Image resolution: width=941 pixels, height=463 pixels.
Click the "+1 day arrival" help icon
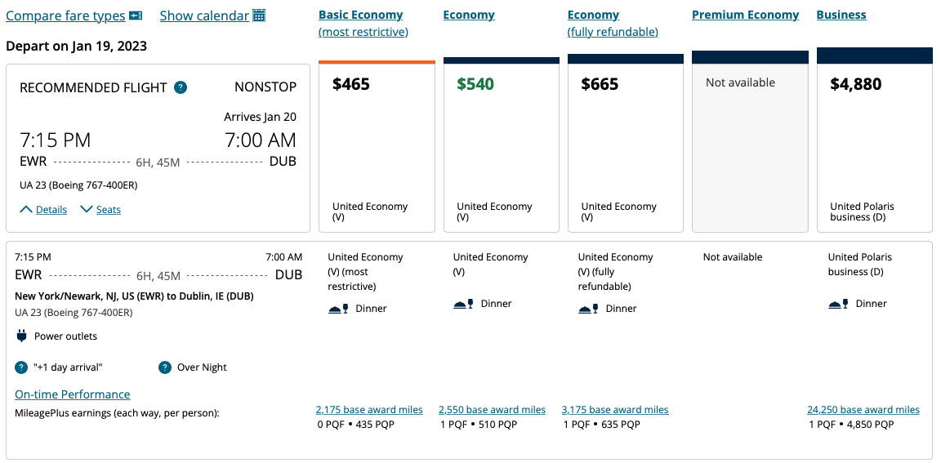[21, 367]
